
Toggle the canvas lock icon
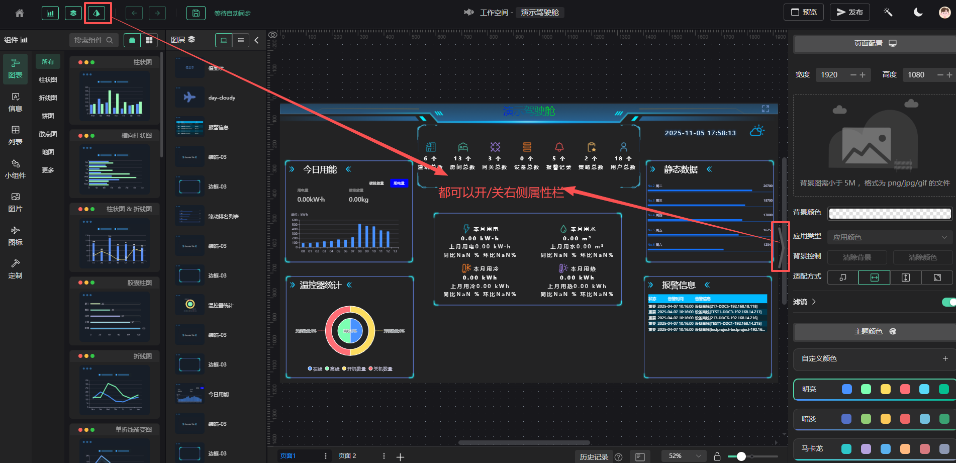717,456
